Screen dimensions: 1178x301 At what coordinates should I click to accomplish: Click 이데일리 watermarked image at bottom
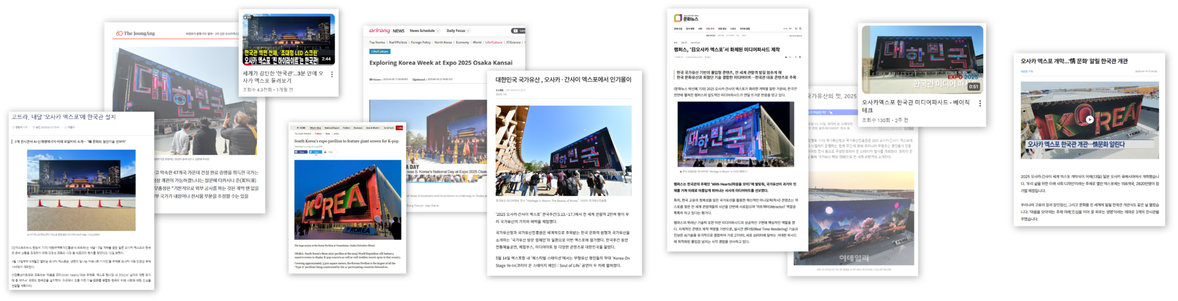(854, 219)
